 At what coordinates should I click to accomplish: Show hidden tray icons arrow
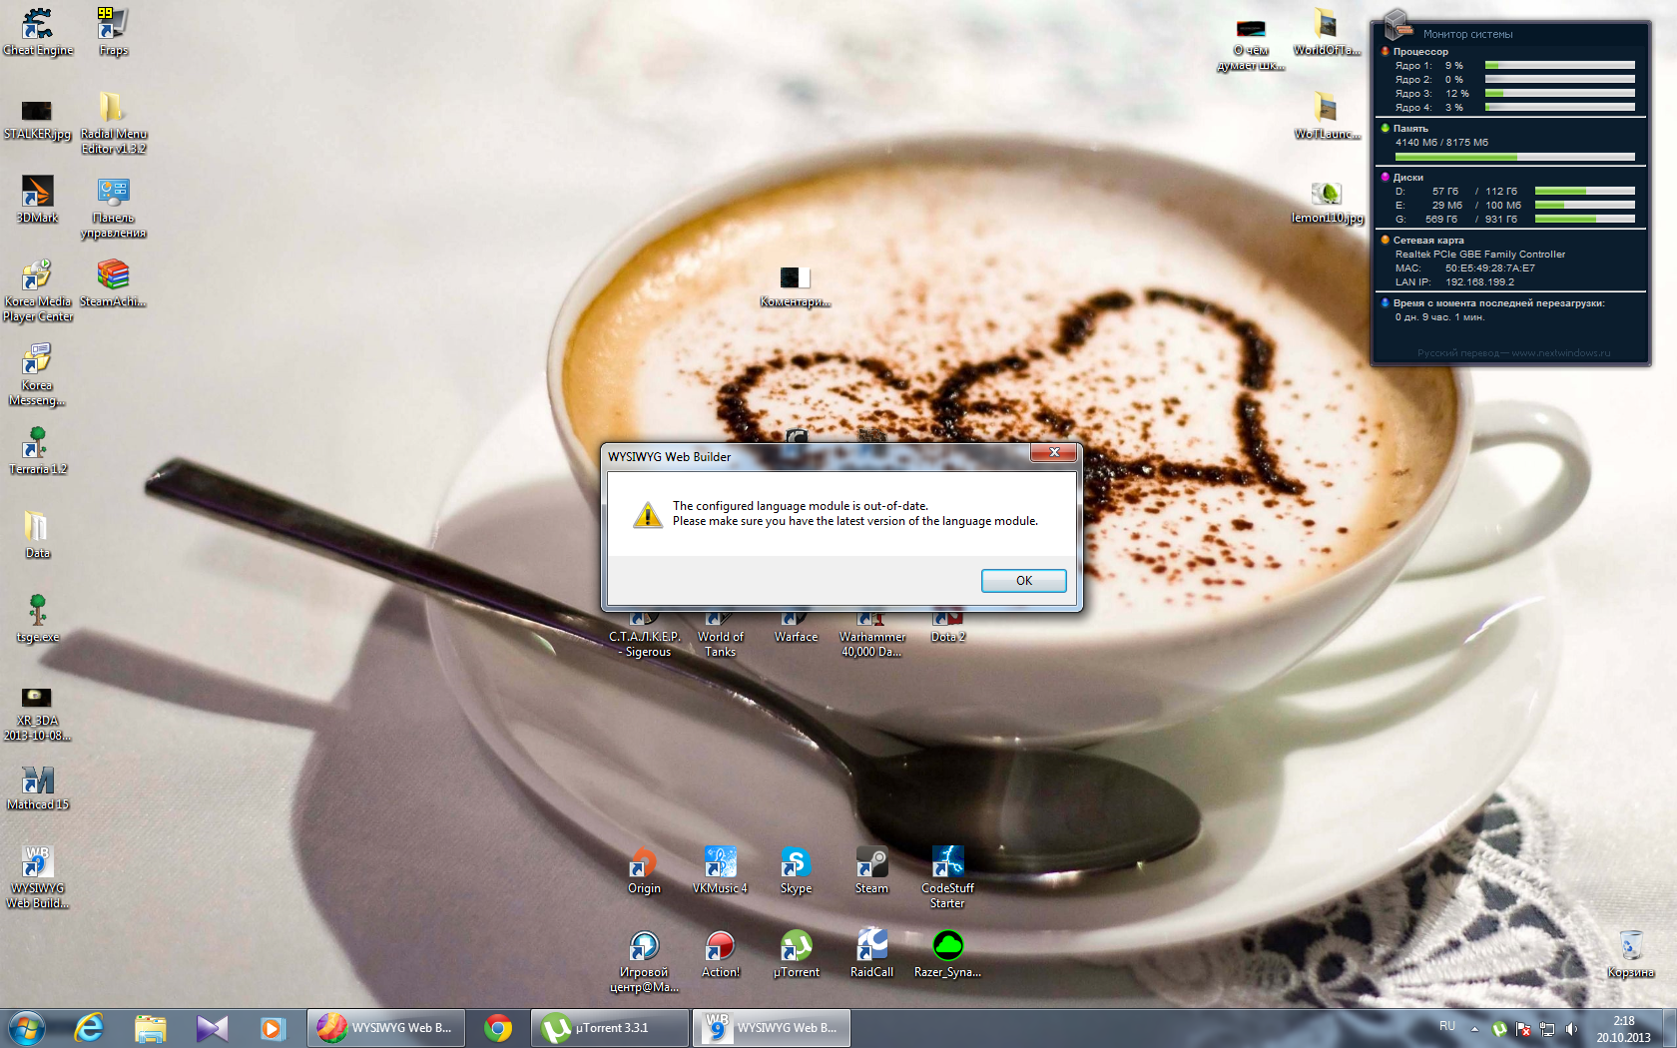tap(1474, 1028)
